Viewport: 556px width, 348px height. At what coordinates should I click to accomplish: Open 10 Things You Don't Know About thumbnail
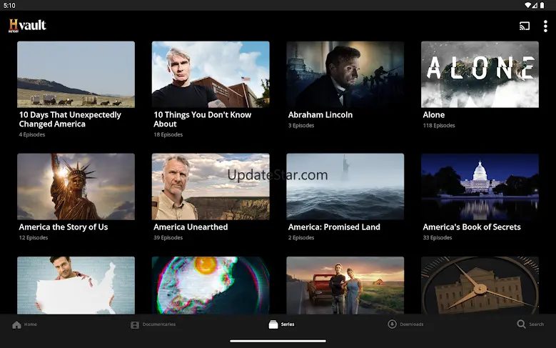click(x=211, y=74)
